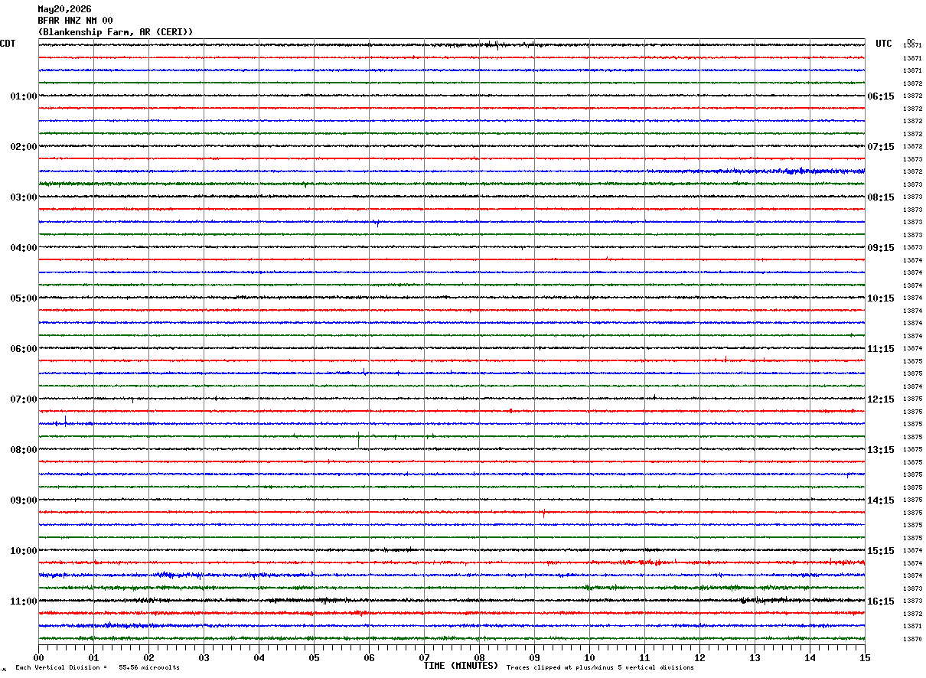Click minute tick label 15 on bottom axis
Screen dimensions: 926x678
tap(865, 657)
